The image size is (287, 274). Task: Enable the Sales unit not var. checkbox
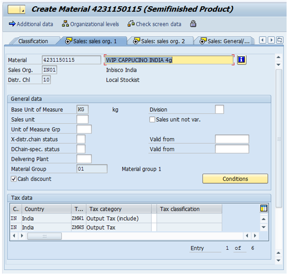pyautogui.click(x=152, y=120)
